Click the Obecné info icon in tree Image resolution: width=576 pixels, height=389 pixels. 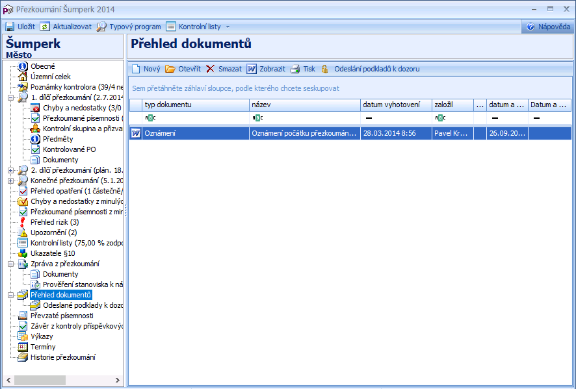click(x=23, y=66)
